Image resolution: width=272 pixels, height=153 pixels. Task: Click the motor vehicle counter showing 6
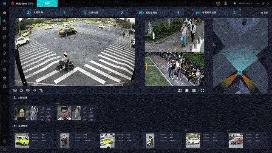pos(160,13)
